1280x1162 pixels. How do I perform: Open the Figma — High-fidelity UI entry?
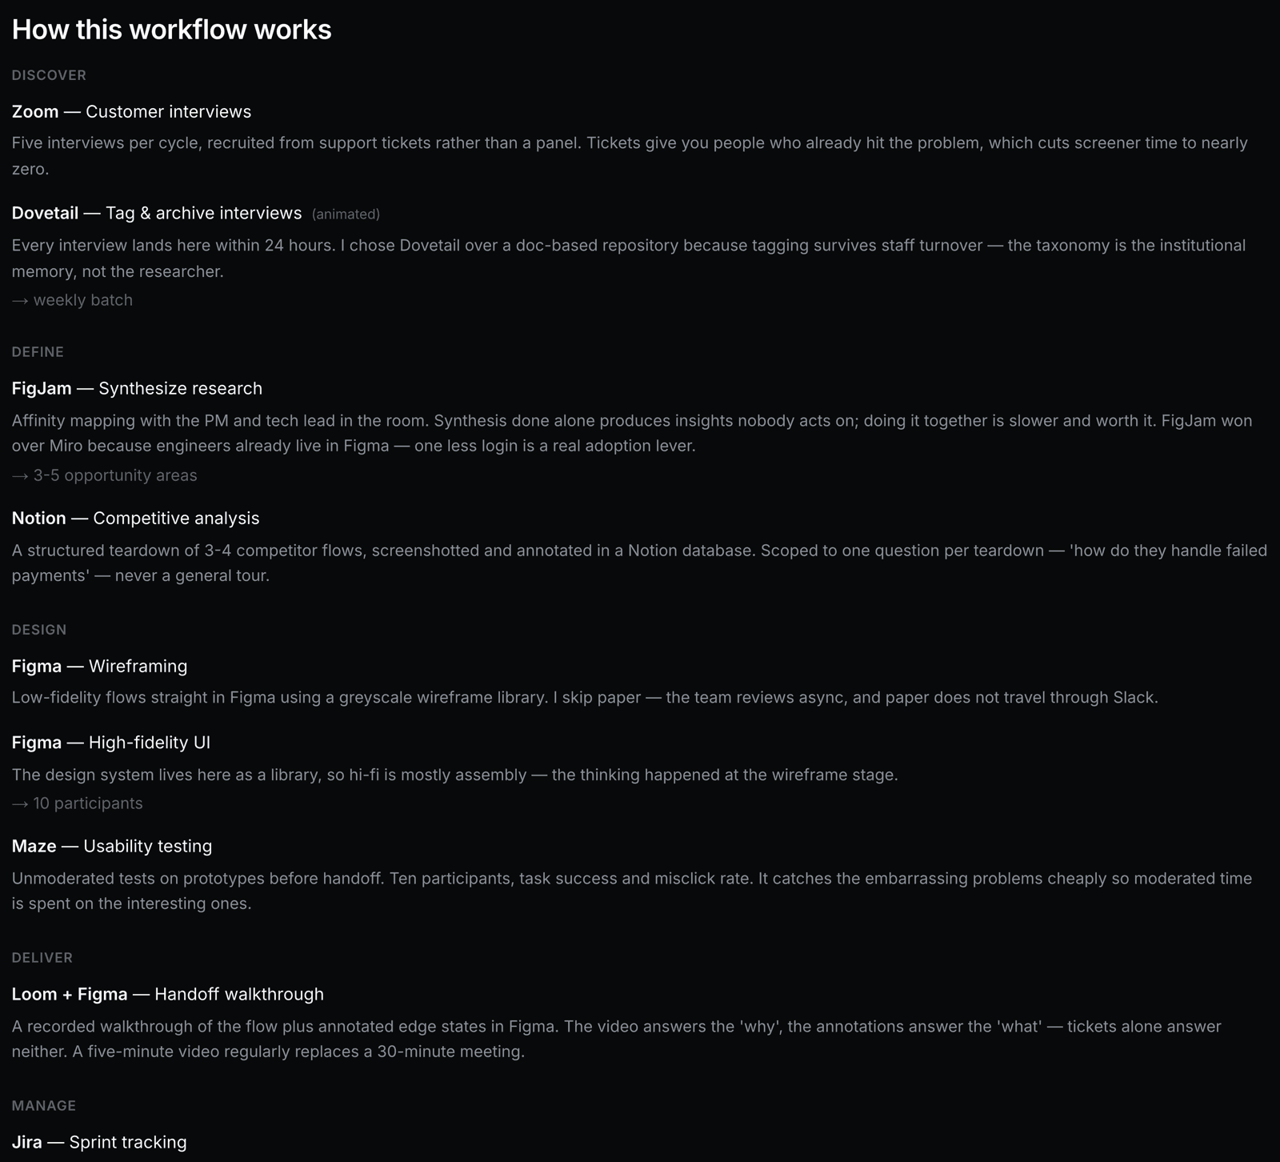pyautogui.click(x=111, y=742)
